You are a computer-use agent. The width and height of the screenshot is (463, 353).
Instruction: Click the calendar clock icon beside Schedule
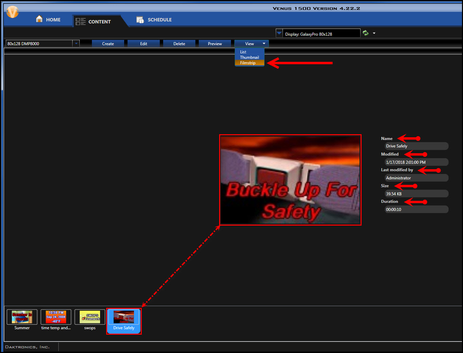coord(140,19)
